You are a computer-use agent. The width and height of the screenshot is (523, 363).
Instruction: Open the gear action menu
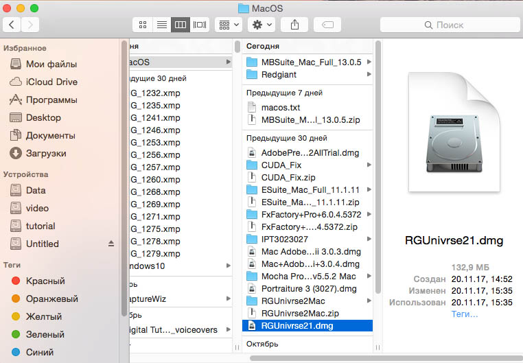click(261, 25)
